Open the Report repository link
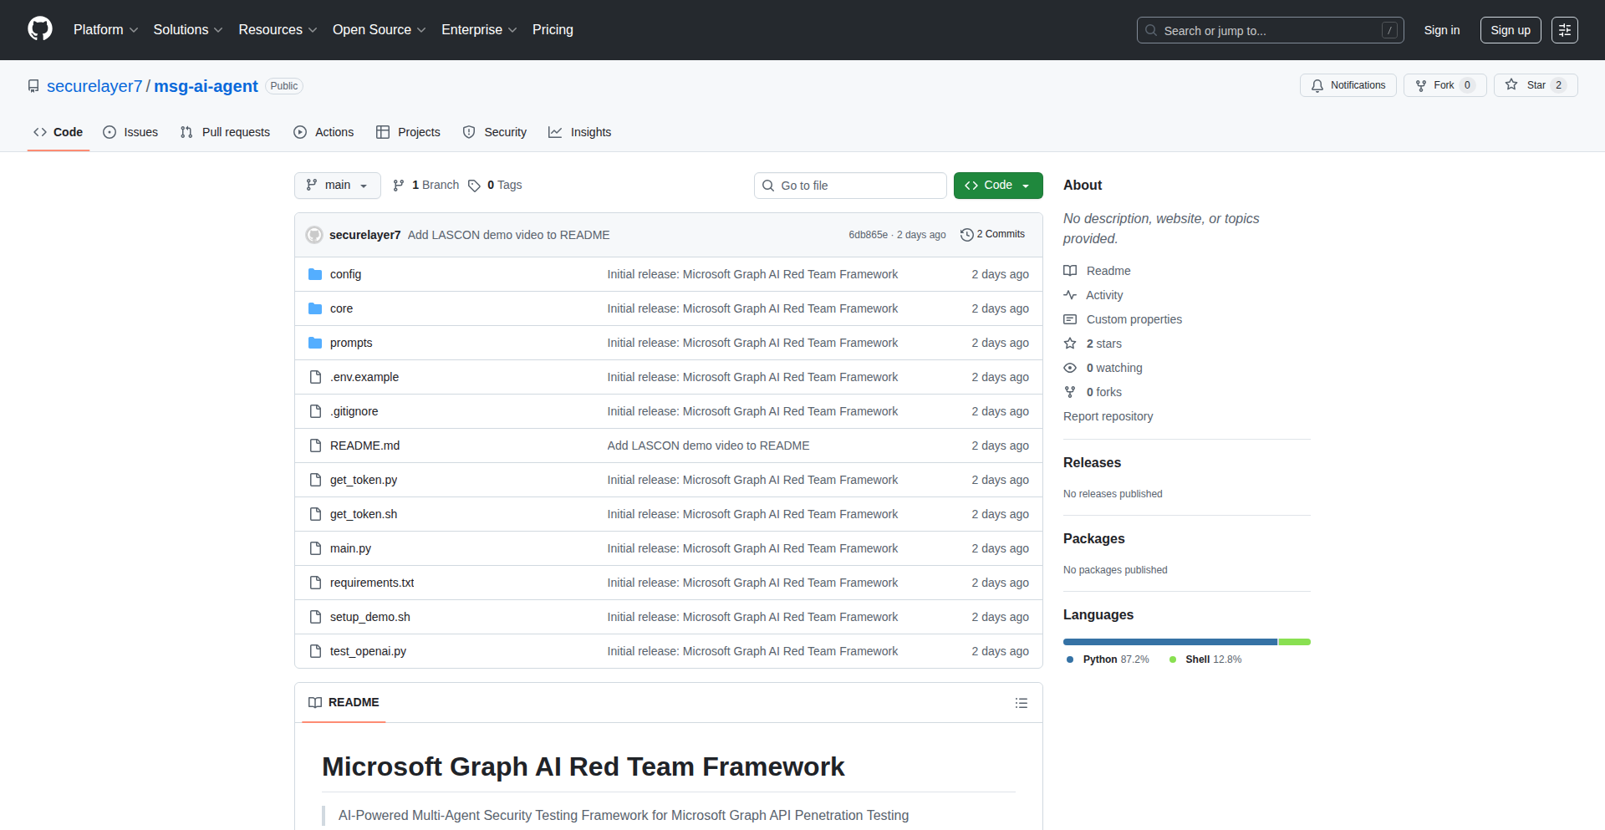 (1108, 416)
